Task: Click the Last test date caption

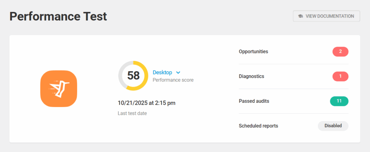Action: pyautogui.click(x=132, y=113)
